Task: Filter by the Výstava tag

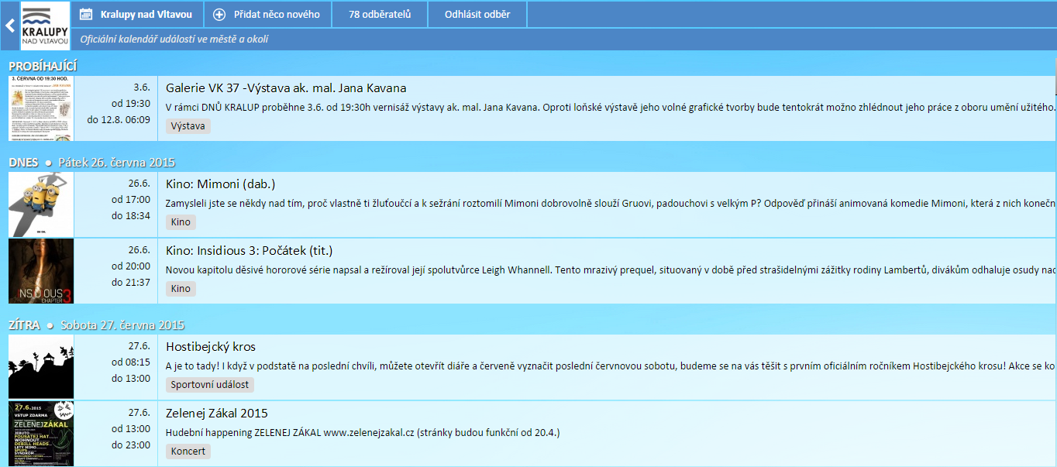Action: pyautogui.click(x=188, y=126)
